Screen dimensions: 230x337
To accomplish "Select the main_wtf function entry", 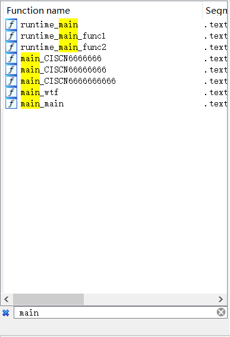I will coord(39,92).
